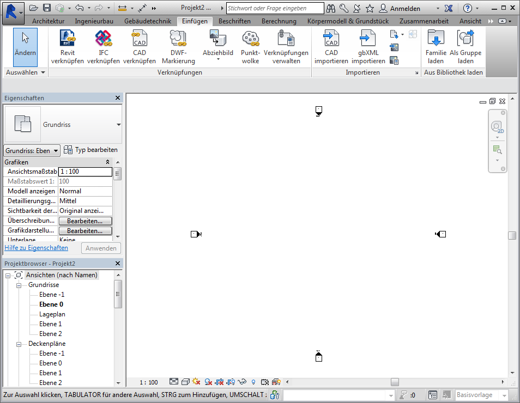This screenshot has width=520, height=403.
Task: Open the 2D steering wheel in navigation bar
Action: point(497,127)
